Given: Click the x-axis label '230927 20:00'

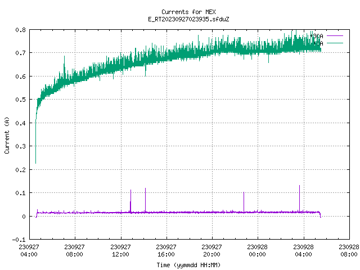Looking at the screenshot, I should click(x=211, y=251).
